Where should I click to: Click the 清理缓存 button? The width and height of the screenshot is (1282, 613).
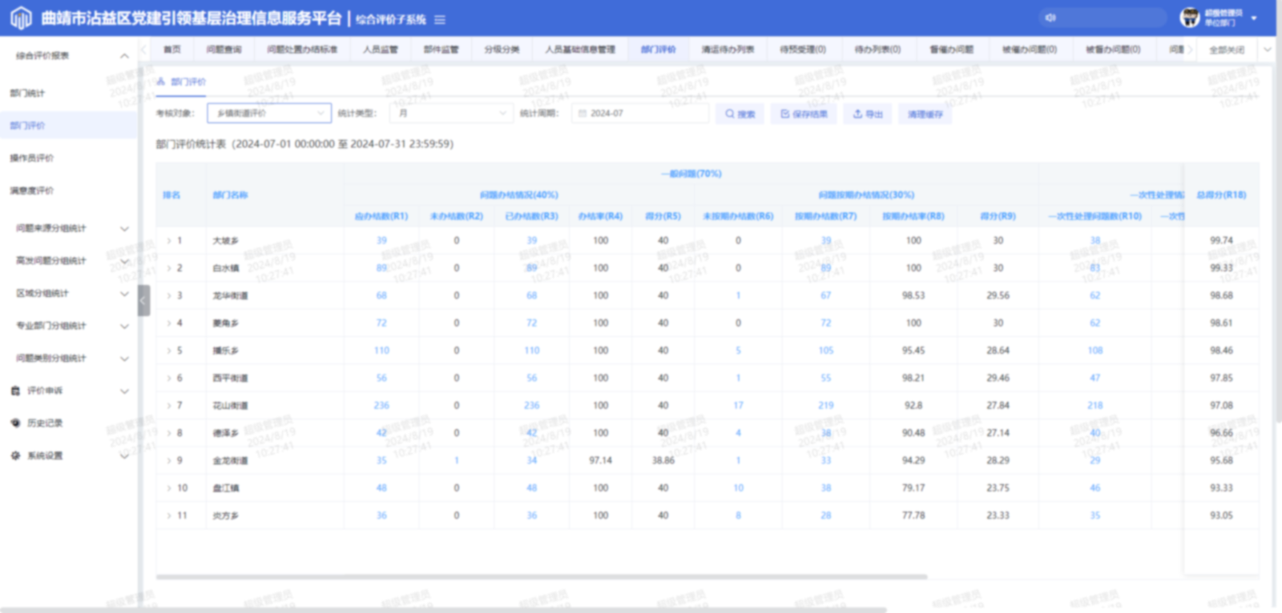coord(925,114)
